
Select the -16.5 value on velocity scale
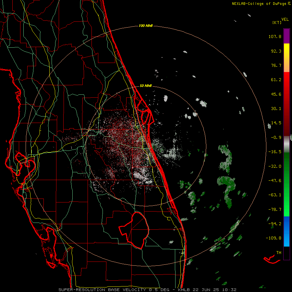(275, 152)
